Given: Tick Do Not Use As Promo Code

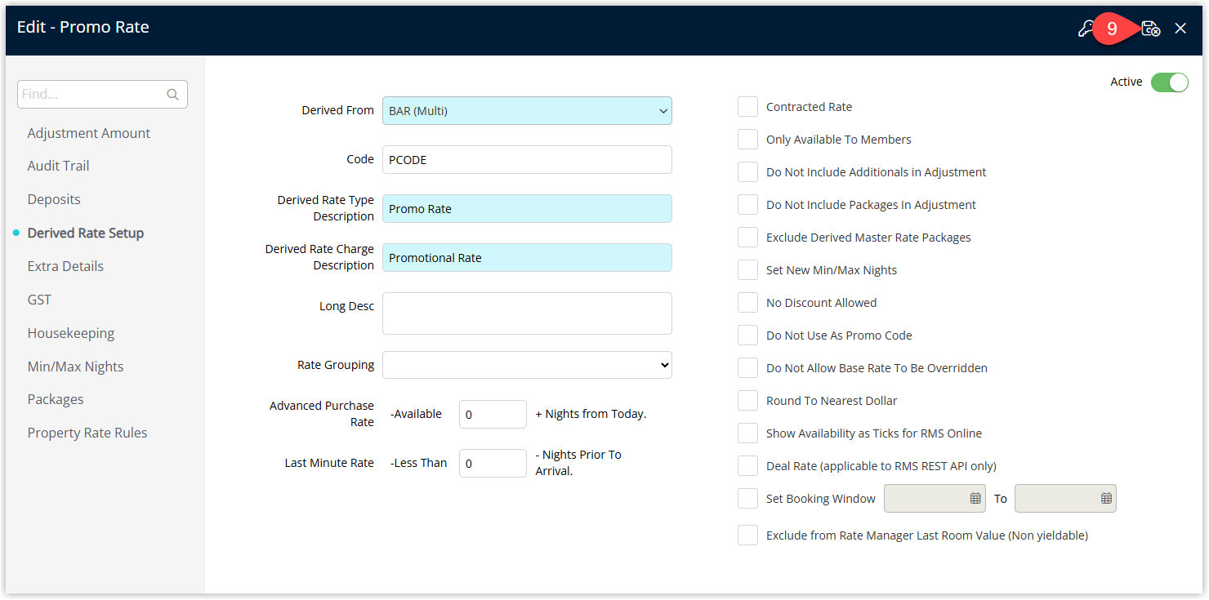Looking at the screenshot, I should click(x=747, y=336).
